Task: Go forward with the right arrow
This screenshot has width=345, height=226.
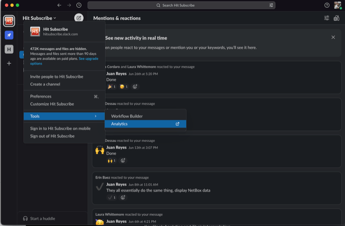Action: 69,5
